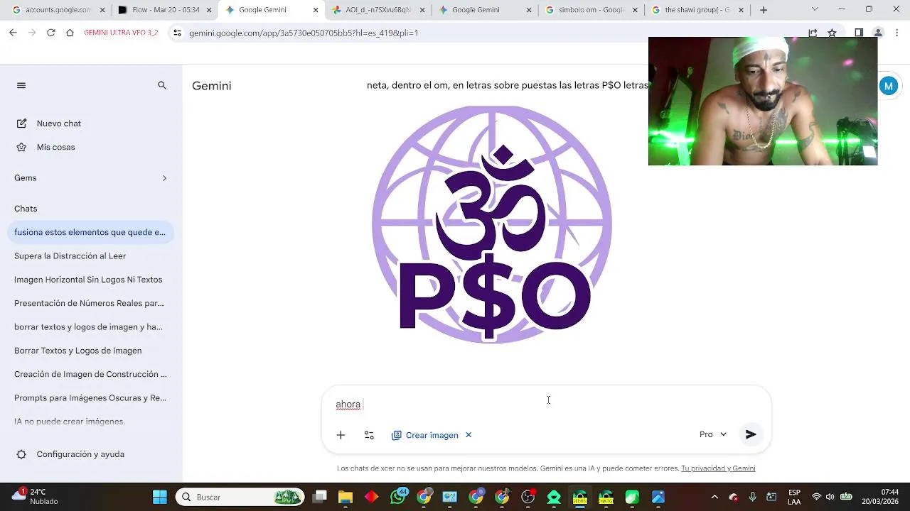Image resolution: width=910 pixels, height=511 pixels.
Task: Go back in browser
Action: pyautogui.click(x=13, y=33)
